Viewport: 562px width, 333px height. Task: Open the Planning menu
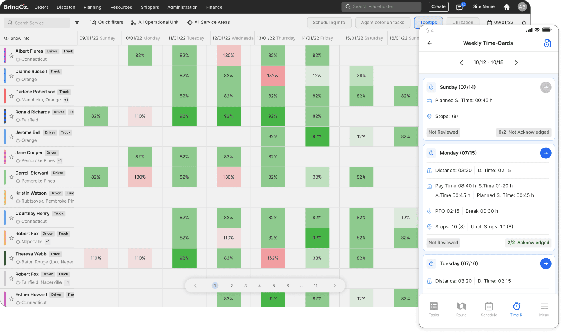92,7
